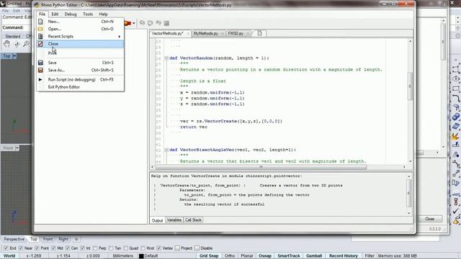The width and height of the screenshot is (461, 259).
Task: Toggle Gumball in status bar
Action: pyautogui.click(x=314, y=256)
